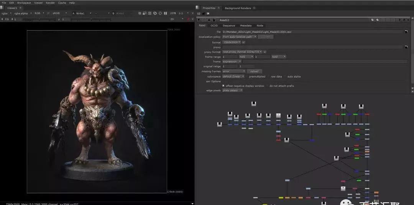
Task: Click the increase f-stop arrow right of f/8
Action: tap(12, 19)
